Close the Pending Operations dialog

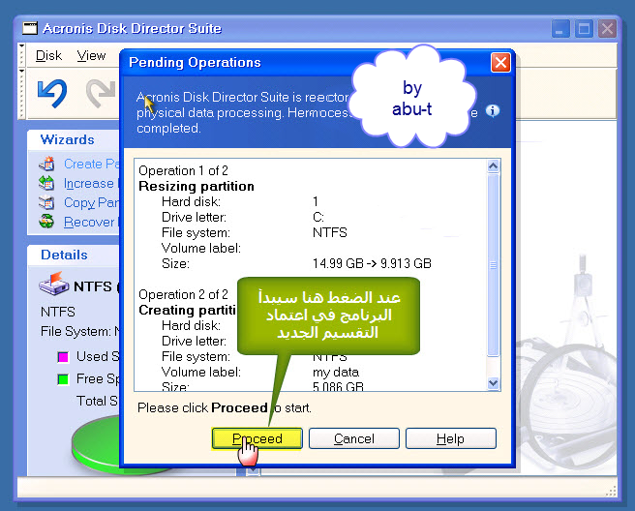[500, 63]
